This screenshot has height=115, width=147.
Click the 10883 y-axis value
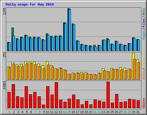[4, 85]
